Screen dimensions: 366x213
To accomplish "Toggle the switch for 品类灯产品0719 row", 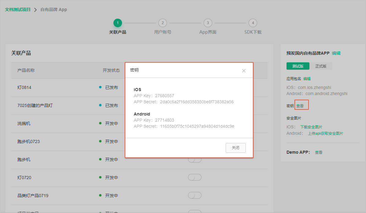I will point(195,195).
